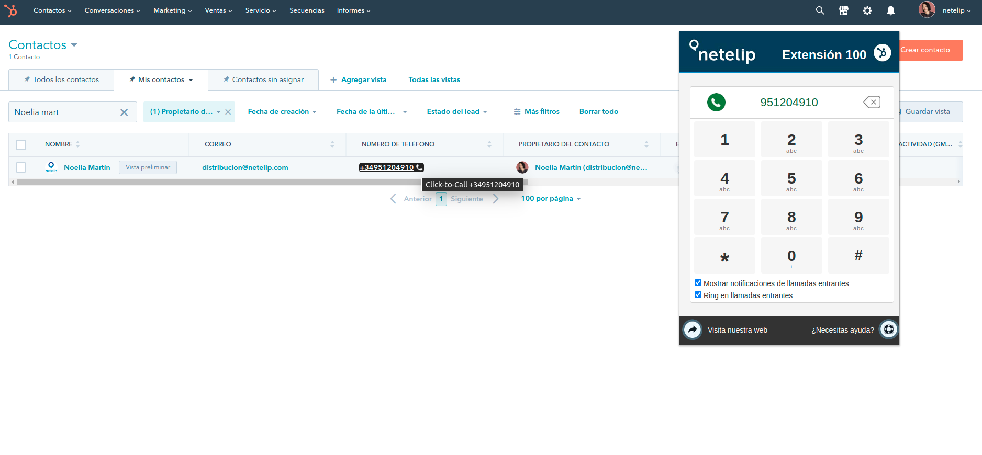
Task: Clear the Noelia mart search text
Action: [x=124, y=112]
